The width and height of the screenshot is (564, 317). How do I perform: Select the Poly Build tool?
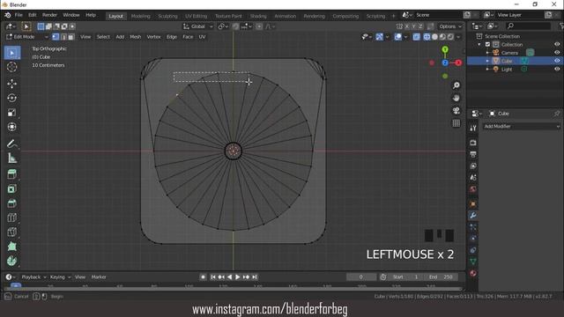11,247
